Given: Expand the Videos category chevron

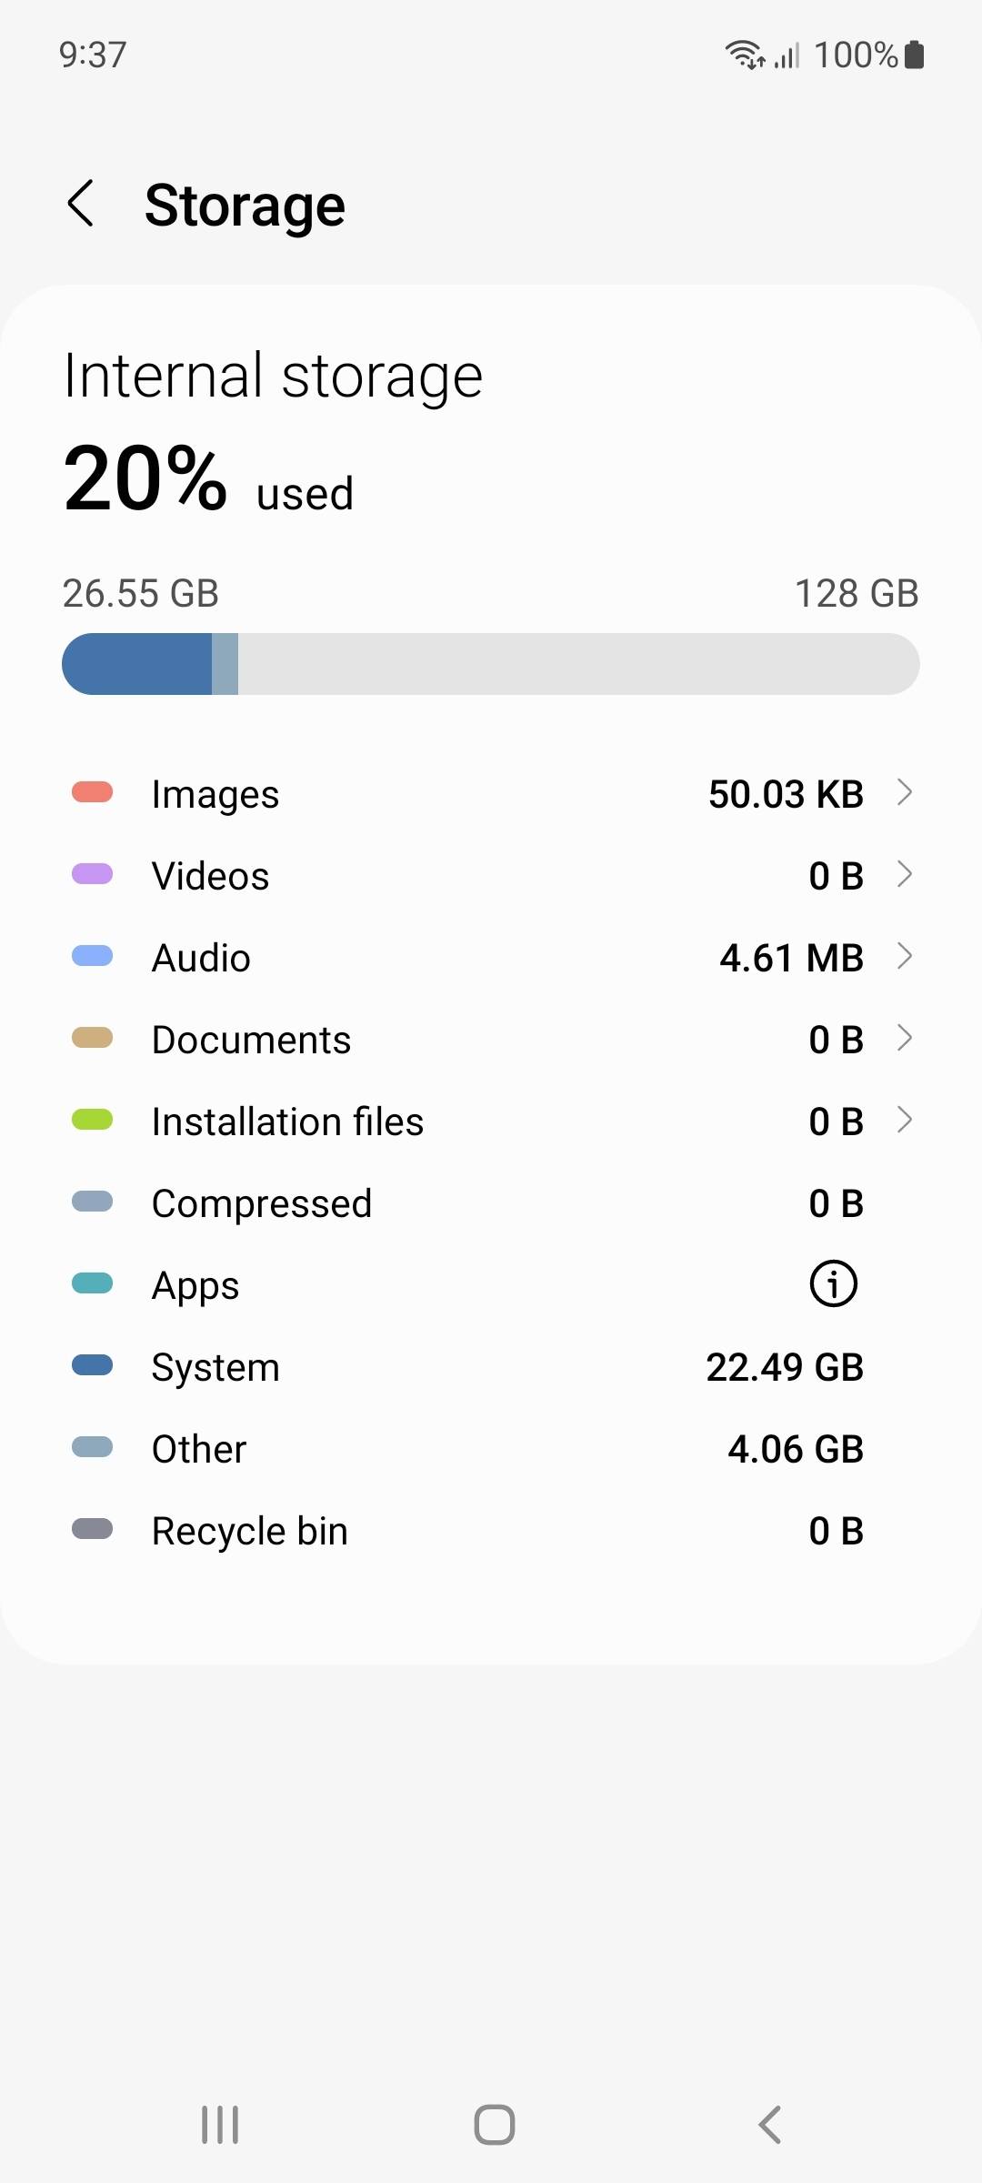Looking at the screenshot, I should (x=904, y=874).
